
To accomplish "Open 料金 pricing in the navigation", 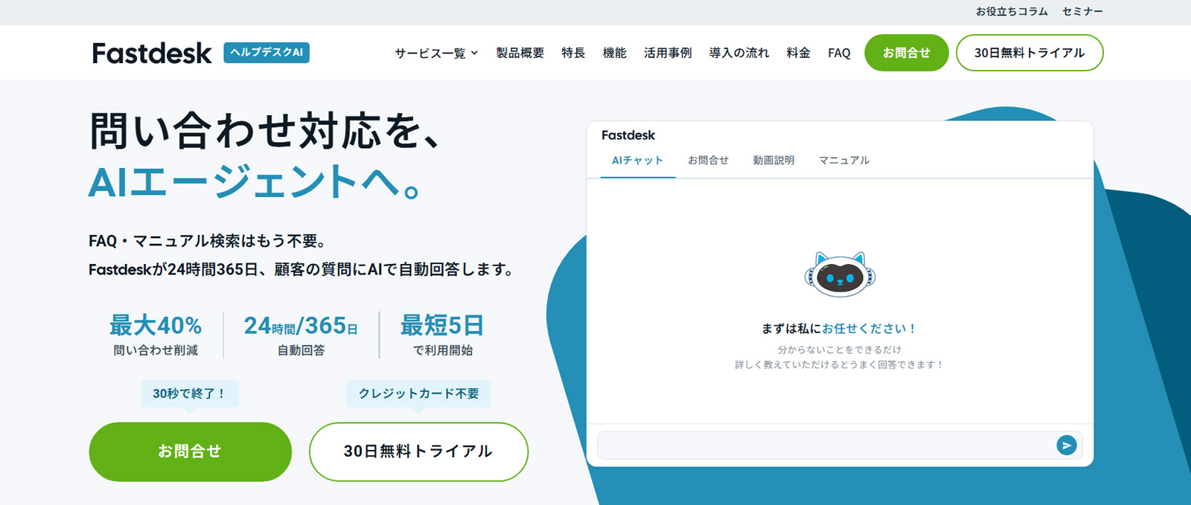I will [798, 53].
